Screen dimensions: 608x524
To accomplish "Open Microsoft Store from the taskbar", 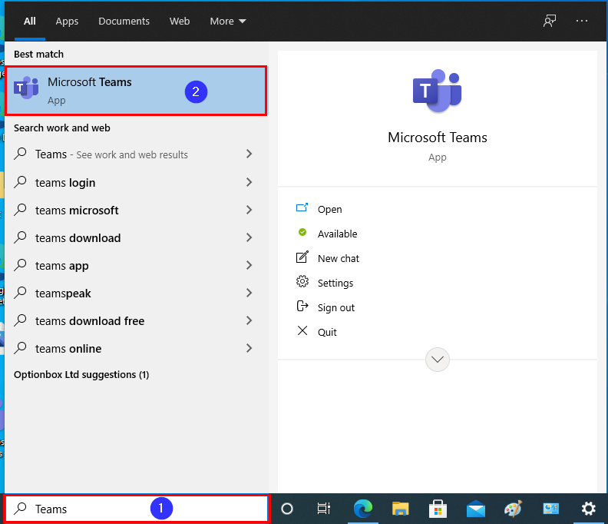I will [x=438, y=509].
